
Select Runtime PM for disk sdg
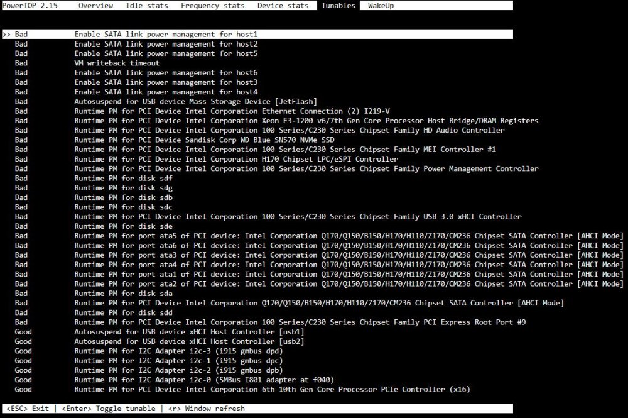tap(94, 189)
